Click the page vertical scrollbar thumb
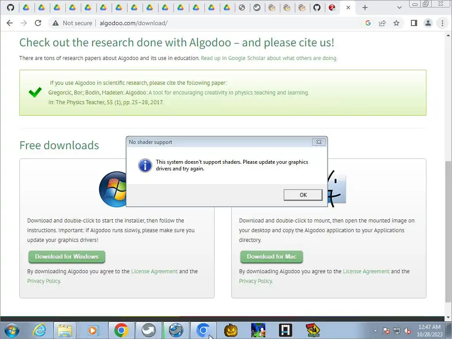The width and height of the screenshot is (452, 339). [x=448, y=231]
